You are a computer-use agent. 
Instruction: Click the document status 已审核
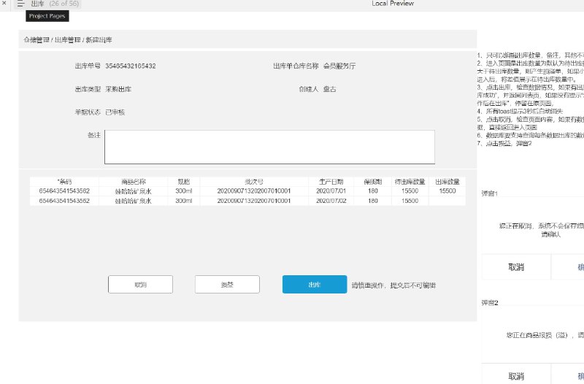point(115,112)
